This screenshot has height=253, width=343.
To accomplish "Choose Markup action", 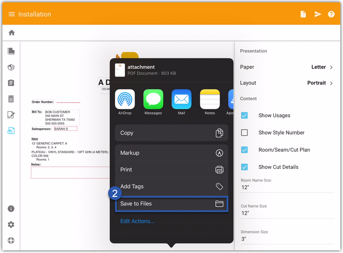I will point(171,153).
